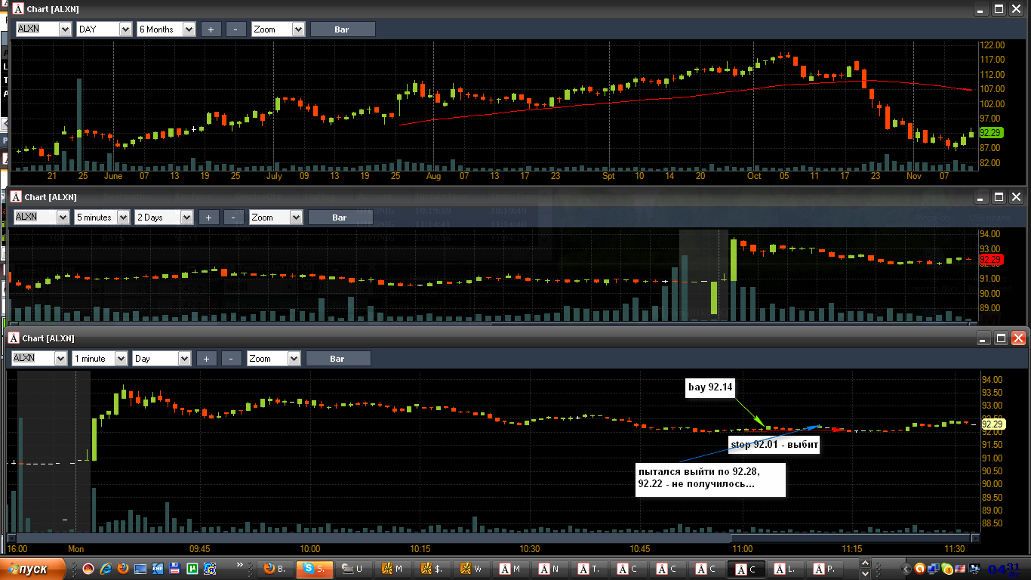Click the 'bay 92.14' annotation label
The height and width of the screenshot is (580, 1031).
tap(711, 387)
